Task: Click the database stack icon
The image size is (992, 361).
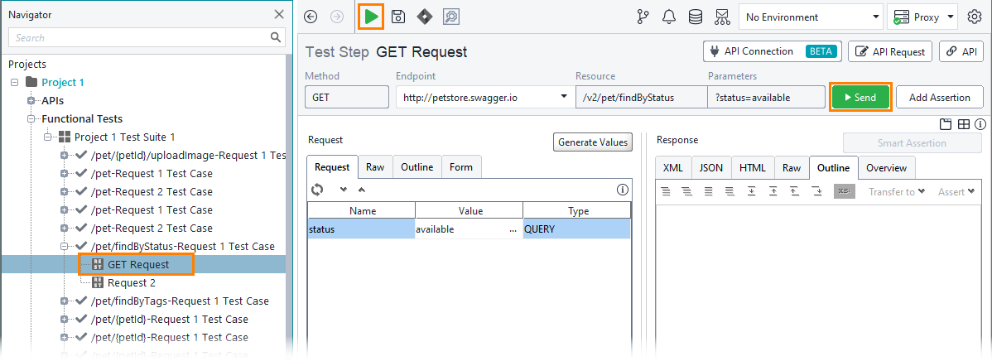Action: pos(696,17)
